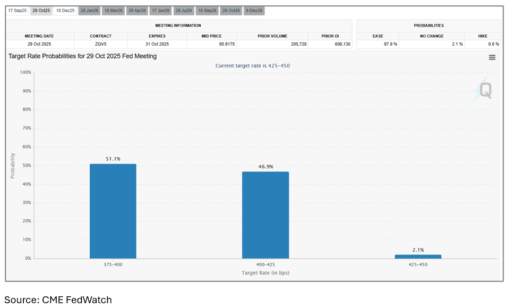This screenshot has width=505, height=308.
Task: Click the ZQV5 contract cell
Action: tap(100, 44)
